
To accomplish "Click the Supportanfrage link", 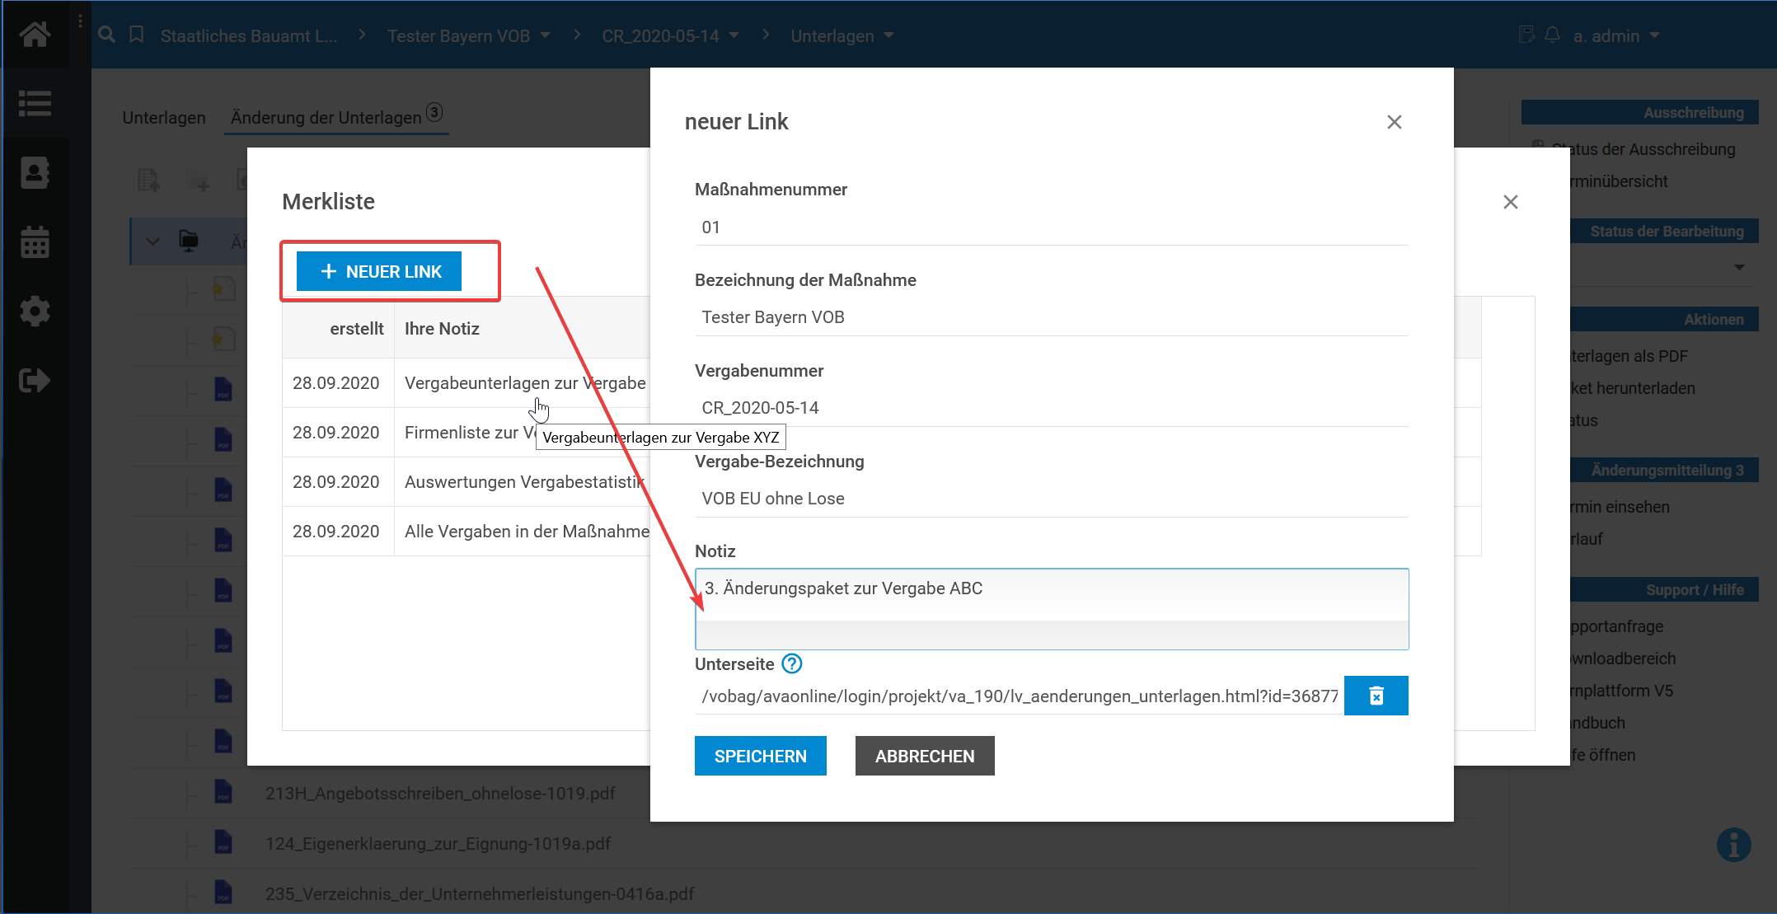I will pyautogui.click(x=1617, y=626).
